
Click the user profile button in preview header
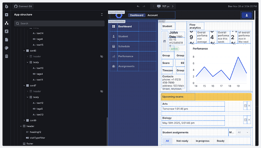[x=247, y=15]
